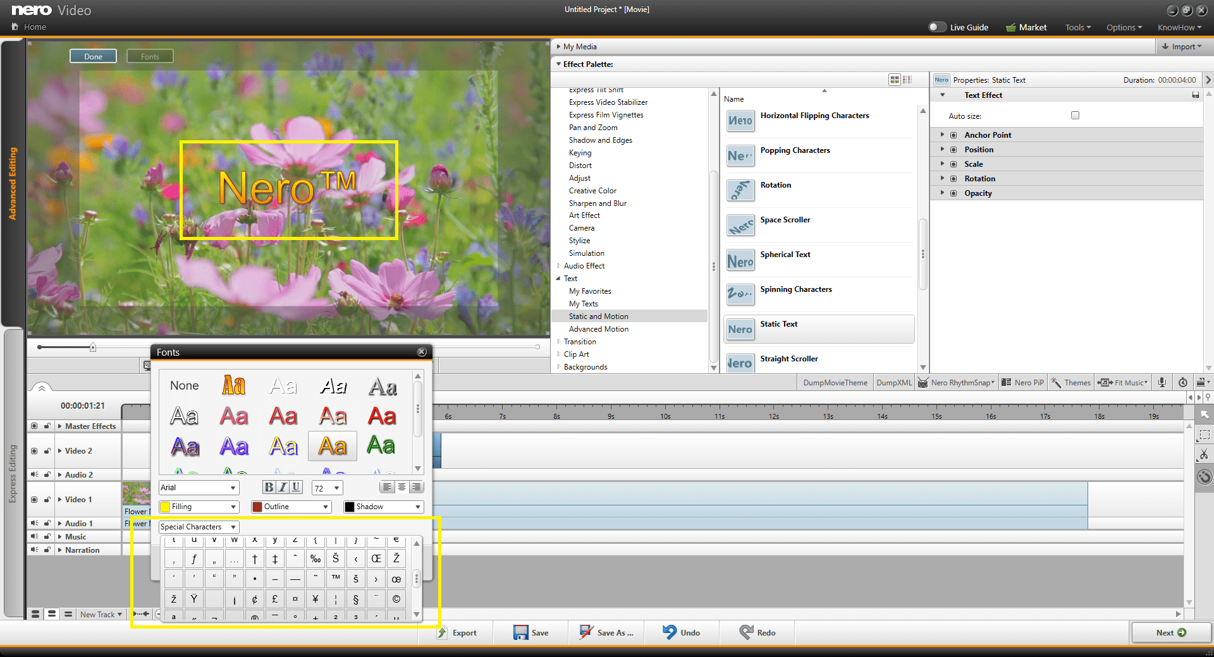Open the Tools menu

point(1078,27)
